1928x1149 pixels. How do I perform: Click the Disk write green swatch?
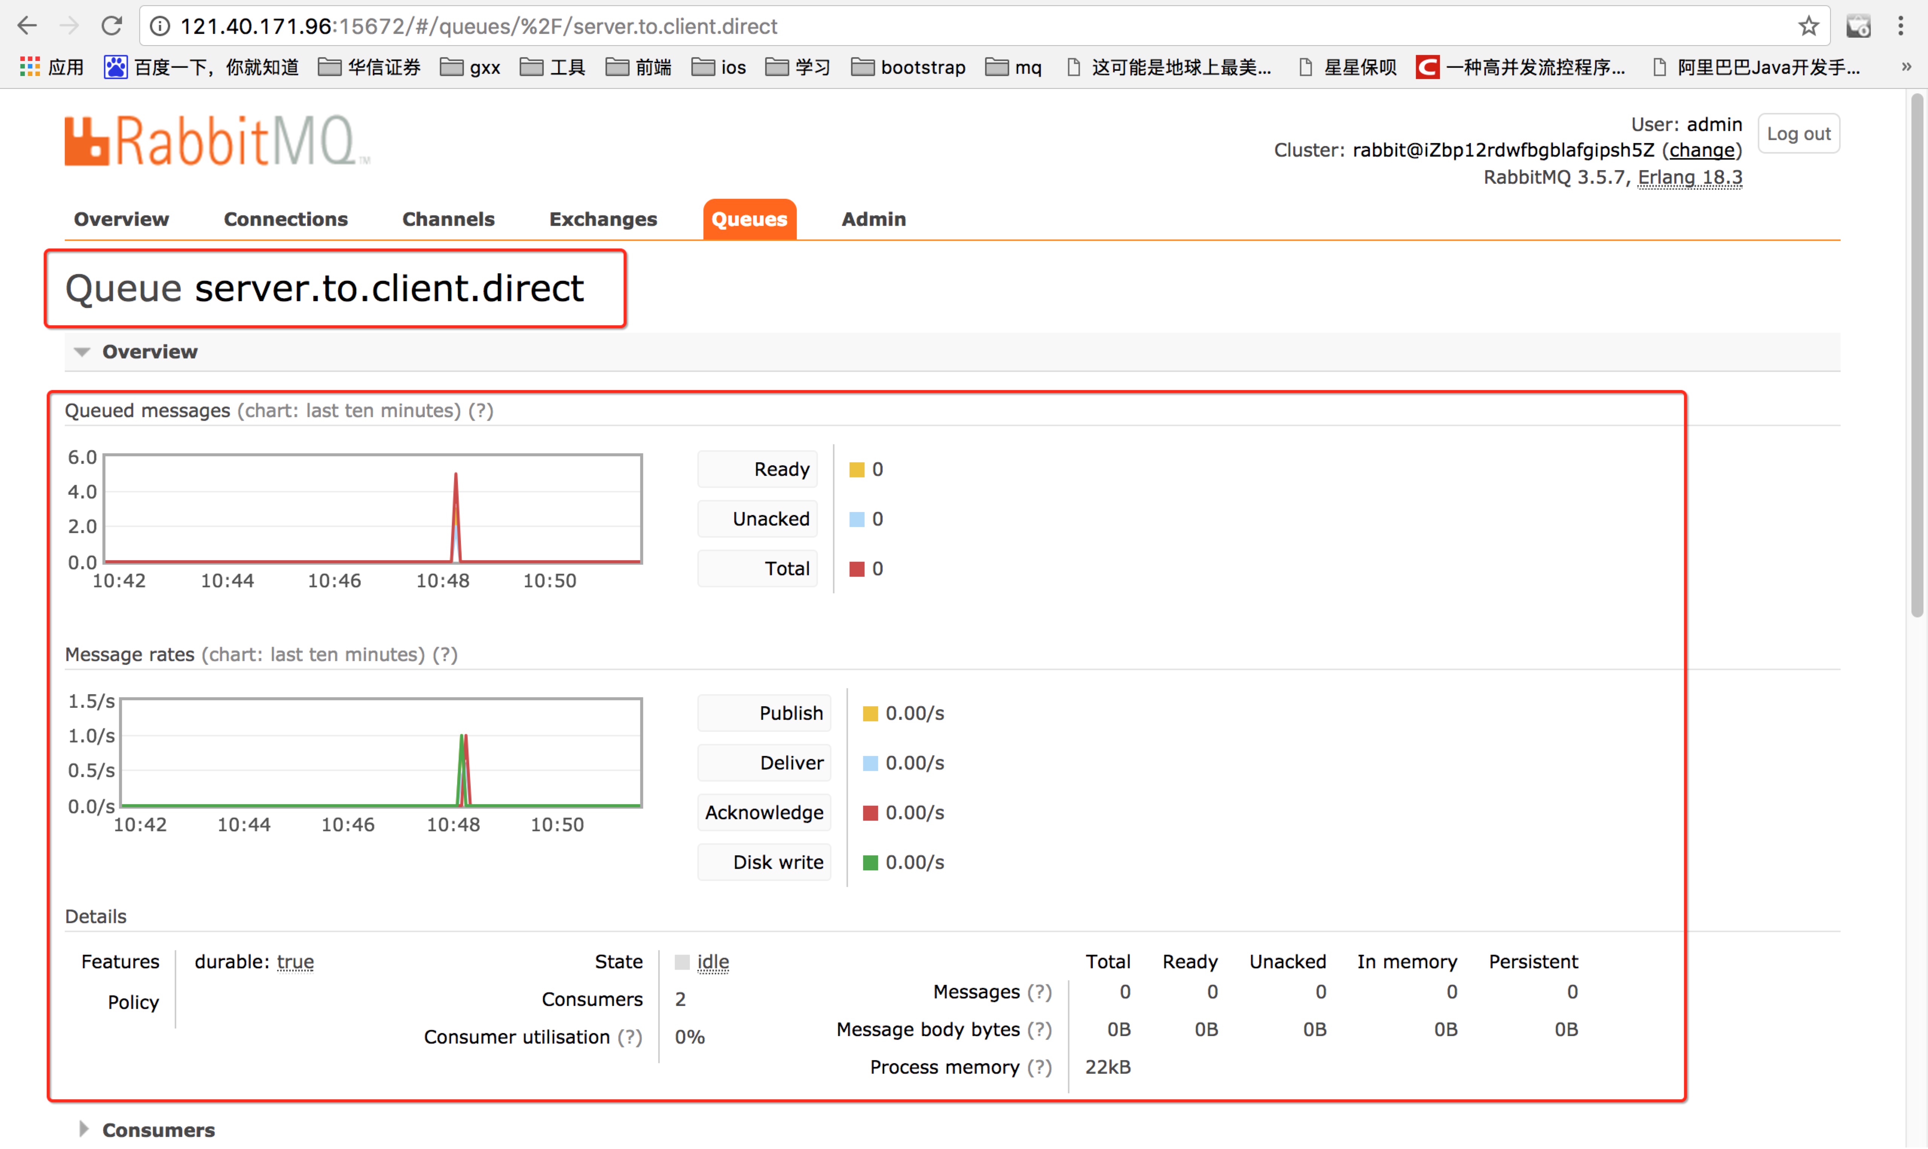870,863
